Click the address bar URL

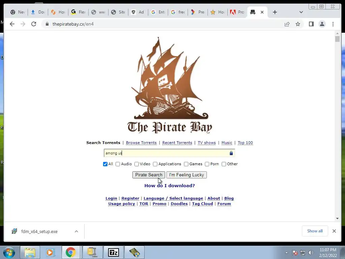coord(73,24)
